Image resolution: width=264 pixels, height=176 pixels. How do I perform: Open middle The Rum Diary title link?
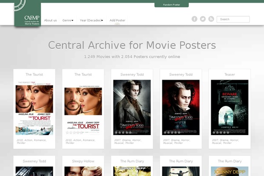181,161
